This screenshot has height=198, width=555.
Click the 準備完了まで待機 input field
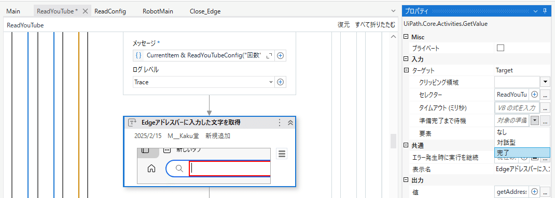click(x=512, y=120)
